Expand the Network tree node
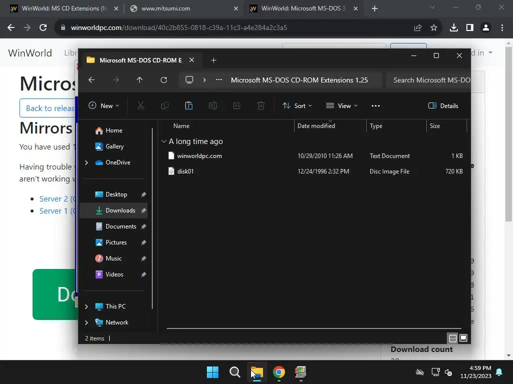Viewport: 513px width, 384px height. click(x=86, y=322)
